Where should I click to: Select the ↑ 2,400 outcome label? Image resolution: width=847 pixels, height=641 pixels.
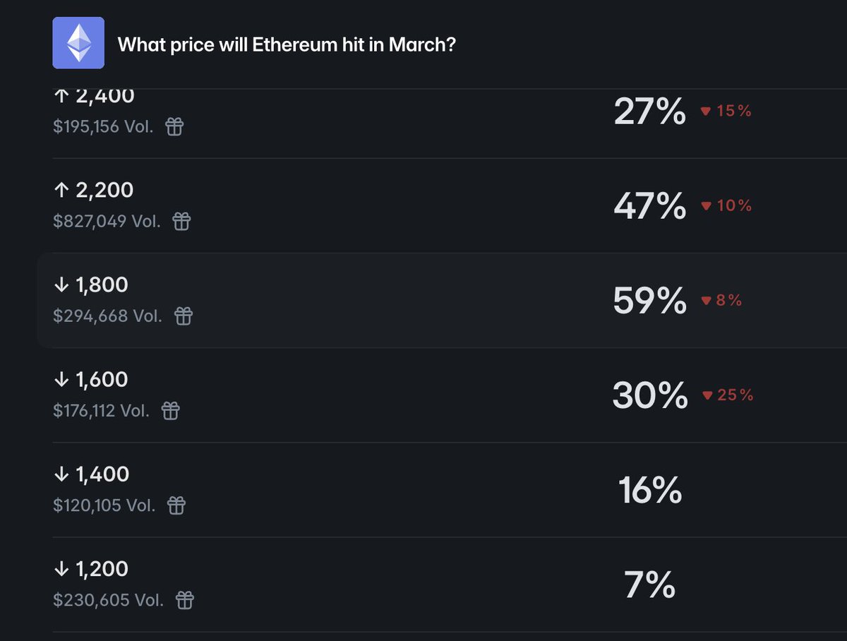point(94,97)
